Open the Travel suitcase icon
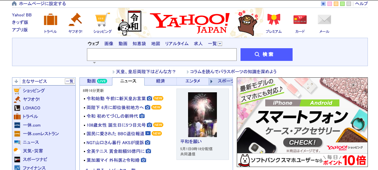Viewport: 378px width, 170px height. coord(50,20)
